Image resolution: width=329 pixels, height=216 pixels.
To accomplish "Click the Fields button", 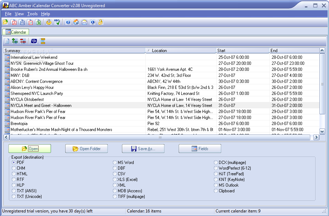I will click(x=200, y=148).
